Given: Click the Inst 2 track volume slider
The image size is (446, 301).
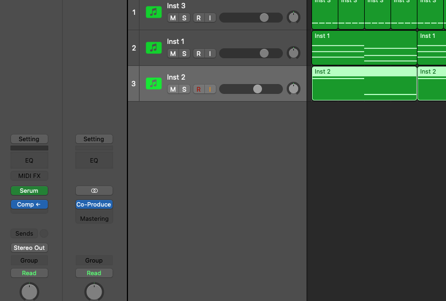Looking at the screenshot, I should [x=257, y=89].
